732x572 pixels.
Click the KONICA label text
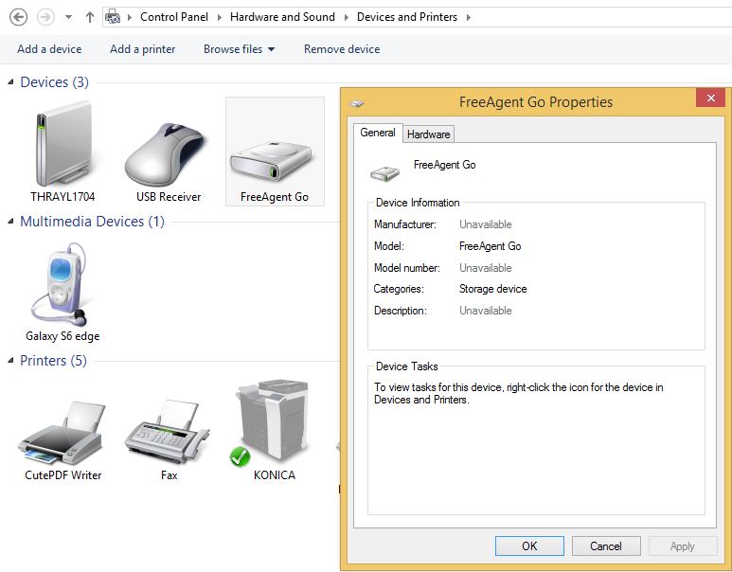click(275, 475)
